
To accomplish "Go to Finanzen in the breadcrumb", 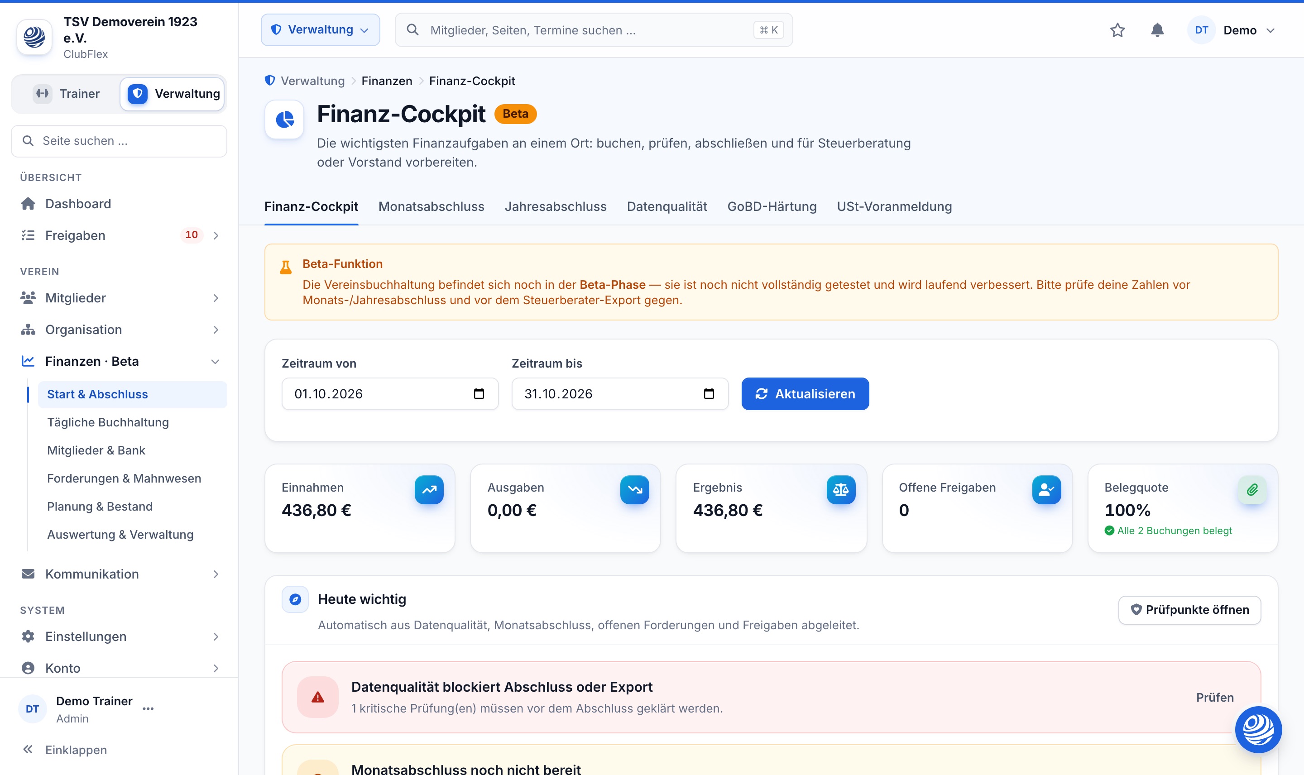I will [x=387, y=81].
